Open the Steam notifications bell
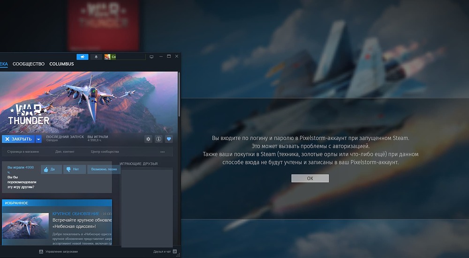 [x=96, y=57]
